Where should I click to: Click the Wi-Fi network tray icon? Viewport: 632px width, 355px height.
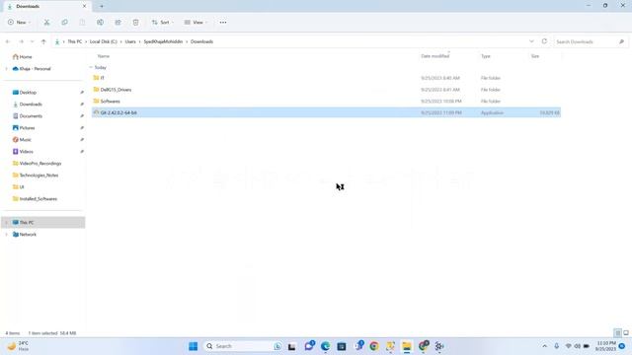[x=569, y=346]
